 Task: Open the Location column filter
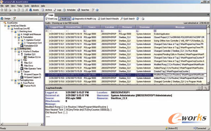(103, 31)
